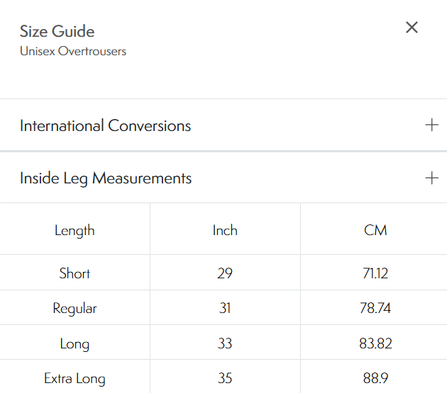
Task: Select the Unisex Overtrousers subtitle text
Action: click(73, 51)
